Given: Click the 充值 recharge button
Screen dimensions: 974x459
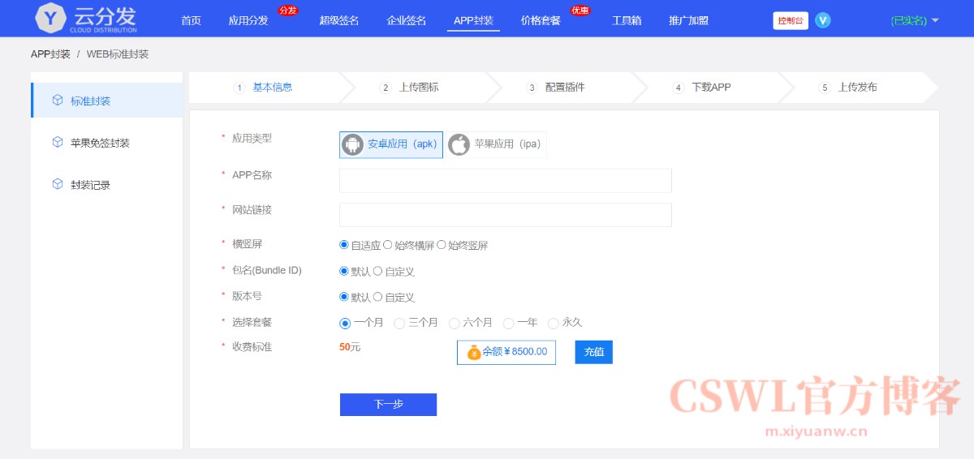Looking at the screenshot, I should 594,352.
